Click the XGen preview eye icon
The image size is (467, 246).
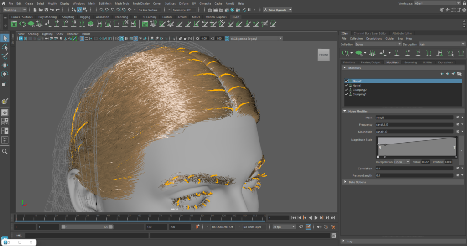point(346,53)
